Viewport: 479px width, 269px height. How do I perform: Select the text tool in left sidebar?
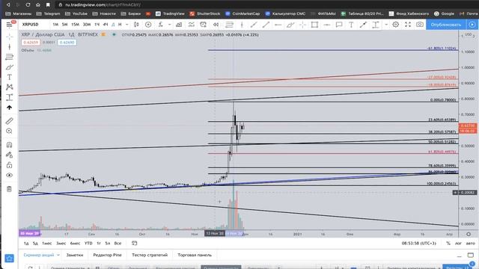point(10,77)
